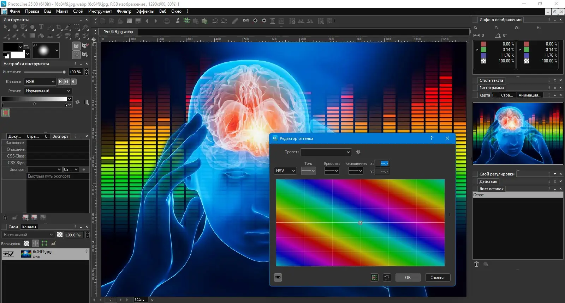Click OK in hue editor dialog
Screen dimensions: 565x303
[x=408, y=278]
